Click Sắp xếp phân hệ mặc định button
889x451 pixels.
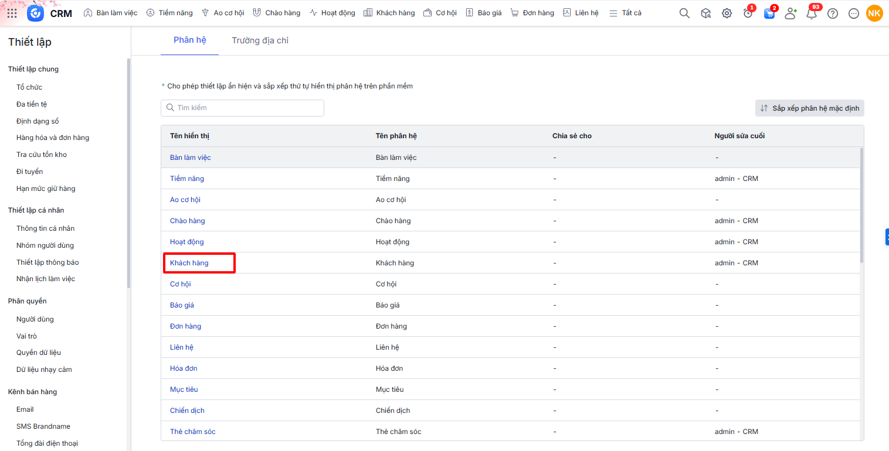[x=809, y=108]
